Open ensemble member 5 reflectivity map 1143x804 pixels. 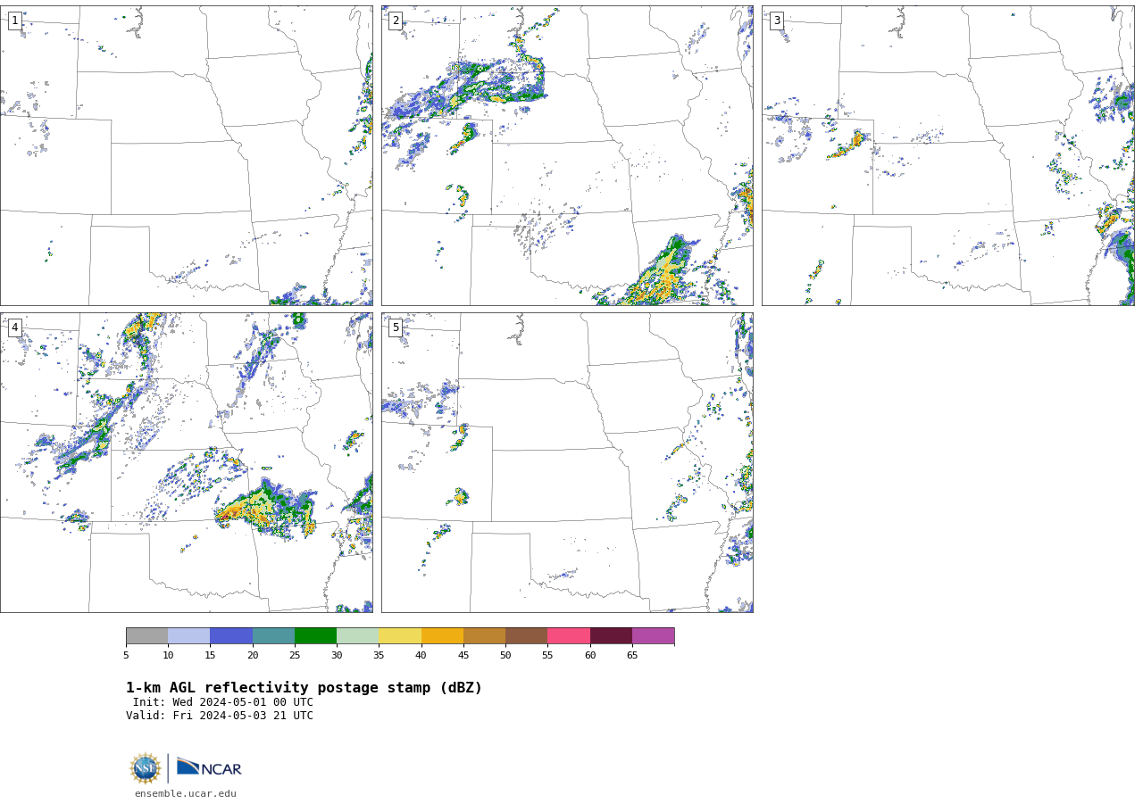point(567,462)
